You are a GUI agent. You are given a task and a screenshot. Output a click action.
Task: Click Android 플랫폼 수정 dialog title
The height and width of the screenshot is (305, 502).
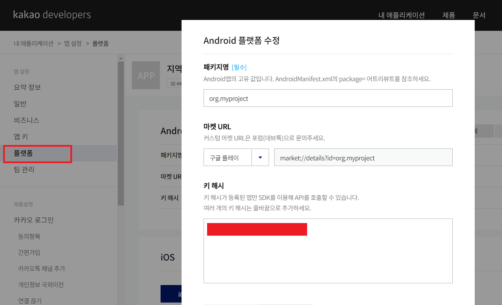click(x=241, y=41)
